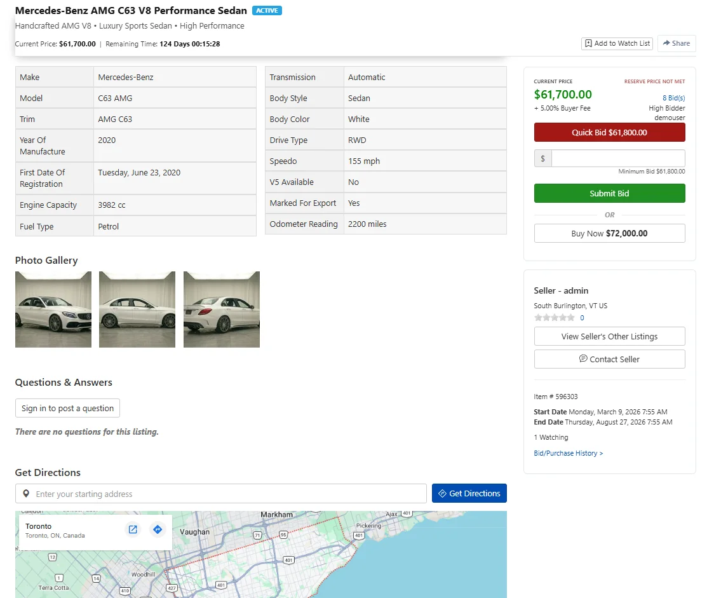Click the location pin icon in address field
This screenshot has width=714, height=598.
26,494
